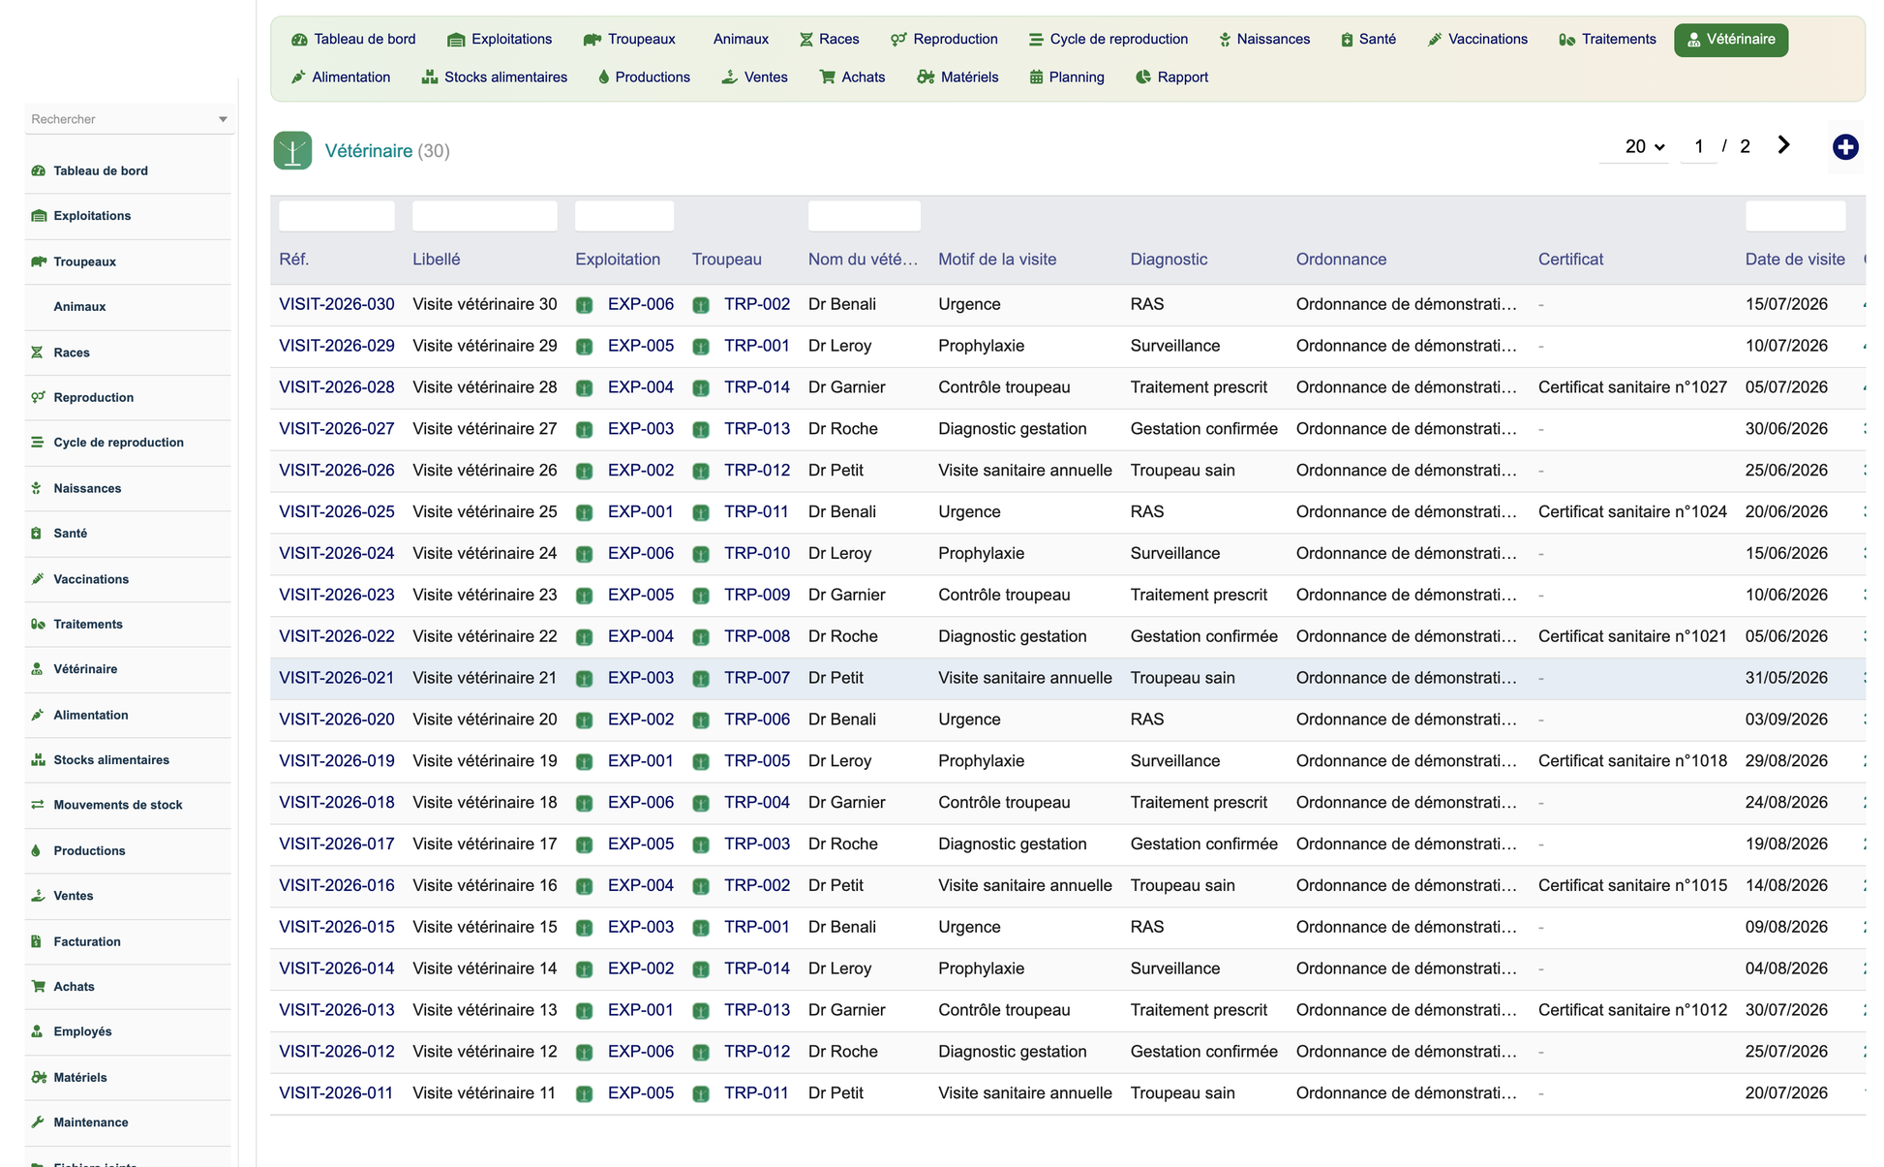This screenshot has width=1884, height=1167.
Task: Sort by the Diagnostic column header
Action: (x=1169, y=260)
